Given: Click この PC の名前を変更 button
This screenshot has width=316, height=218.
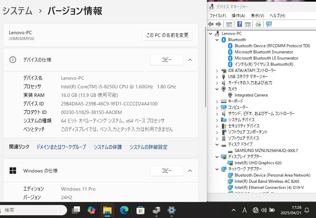Looking at the screenshot, I should point(167,35).
